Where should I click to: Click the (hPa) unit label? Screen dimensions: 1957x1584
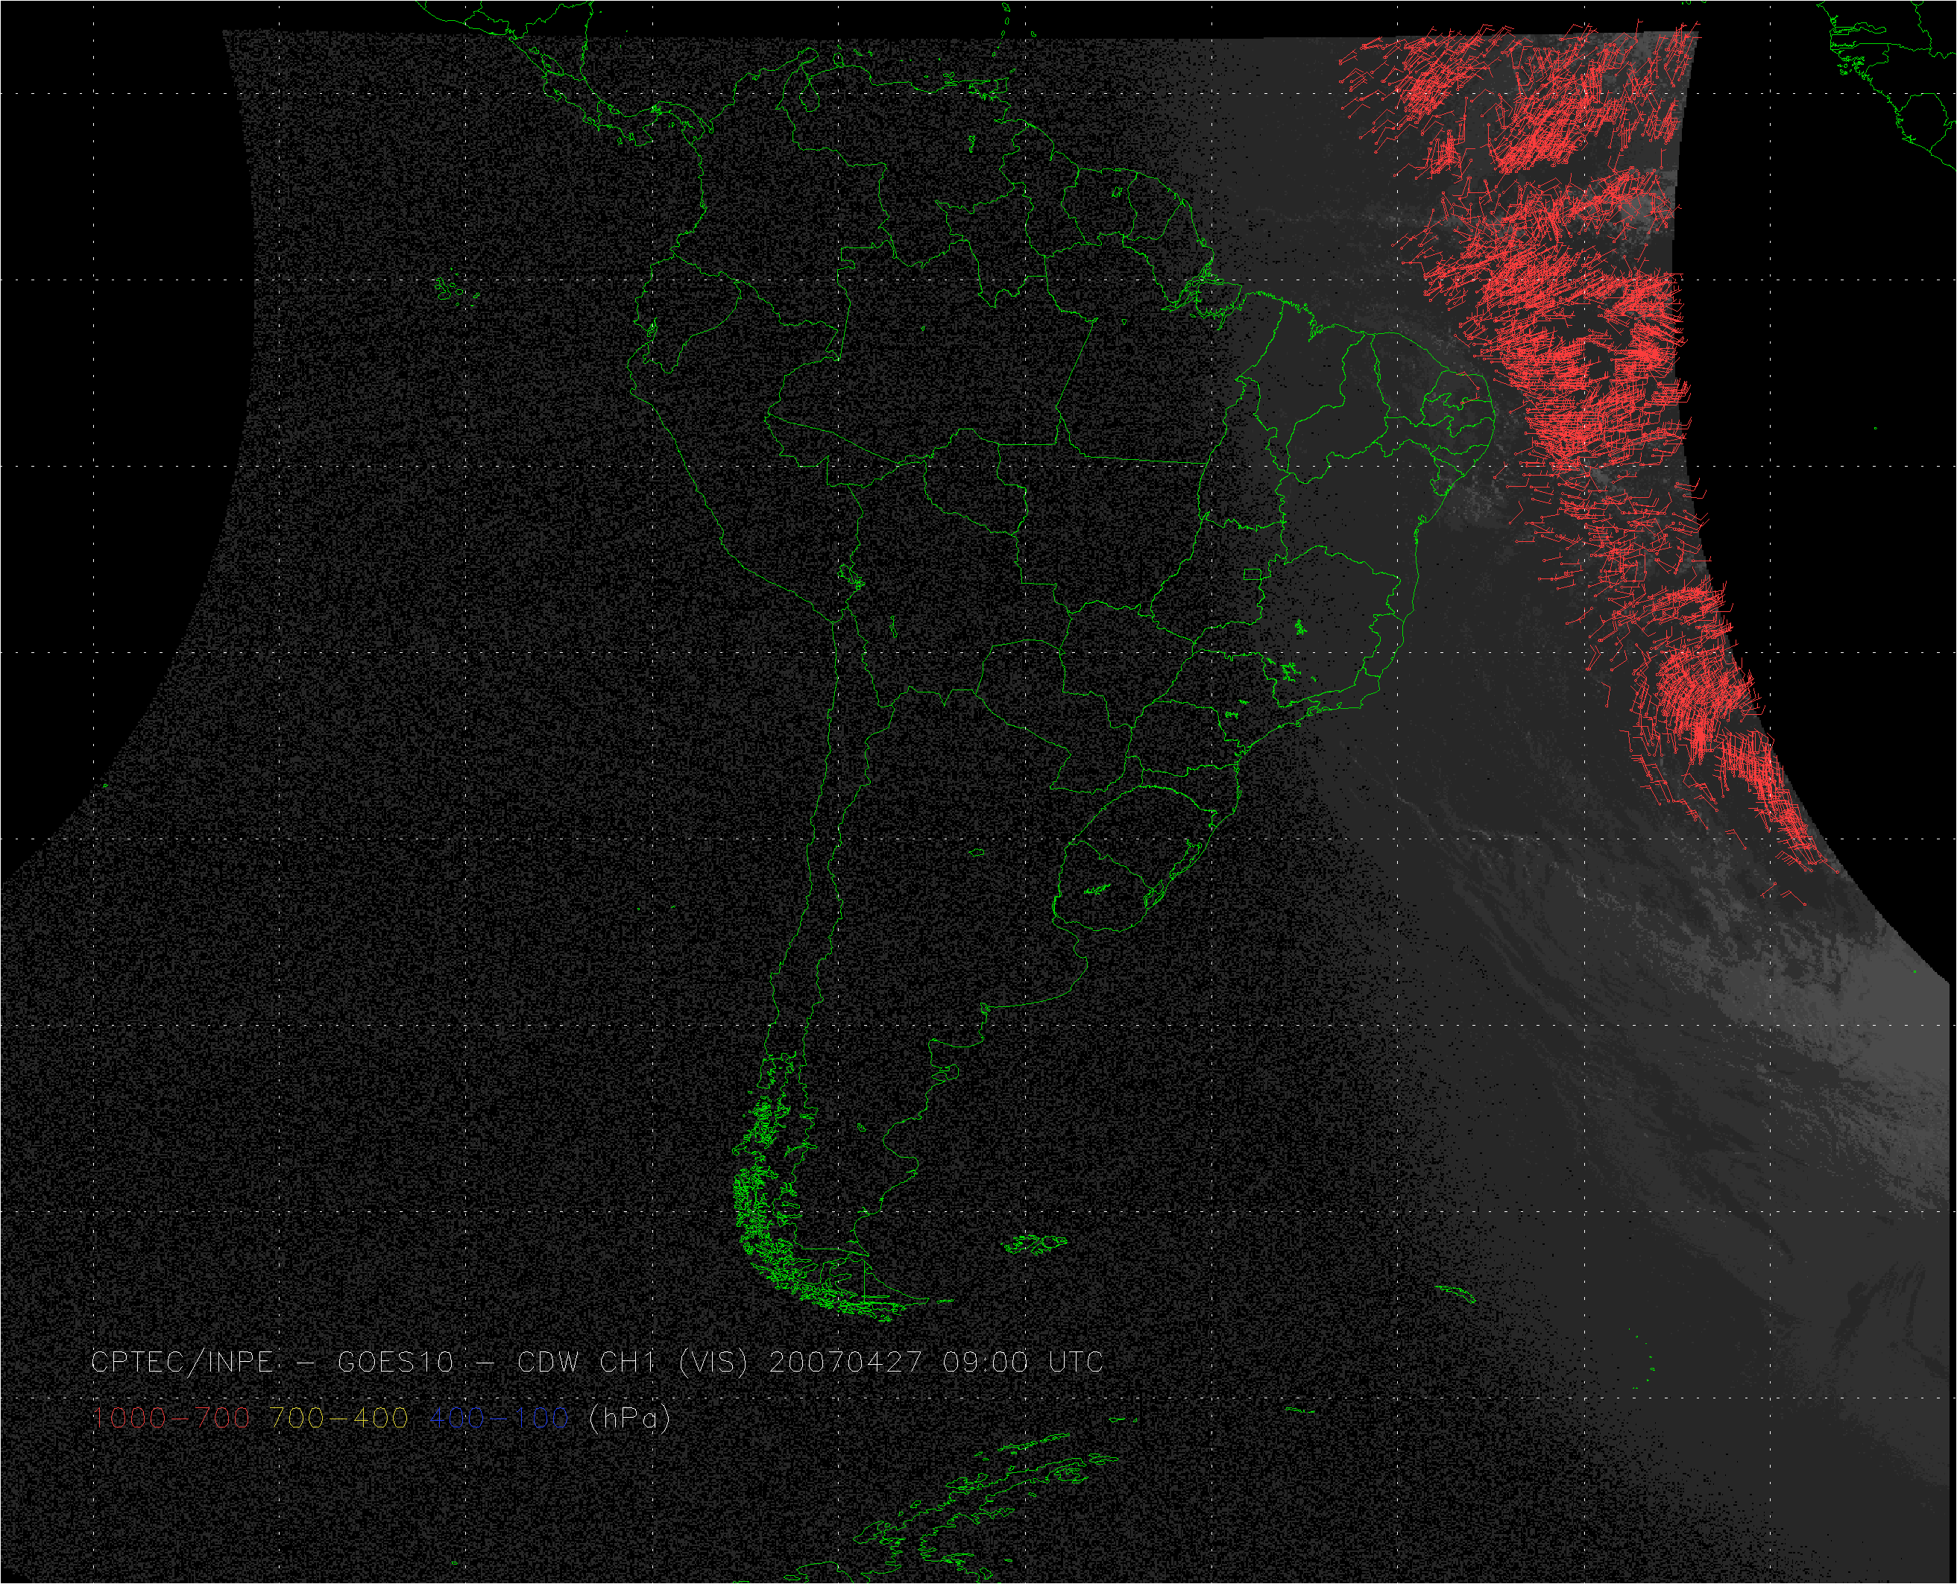coord(629,1418)
